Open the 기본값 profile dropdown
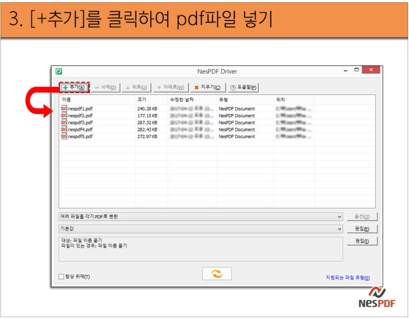 point(200,229)
